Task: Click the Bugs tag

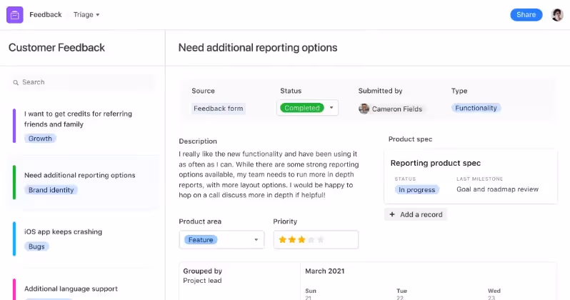Action: (36, 246)
